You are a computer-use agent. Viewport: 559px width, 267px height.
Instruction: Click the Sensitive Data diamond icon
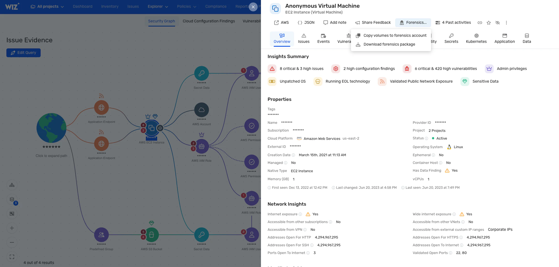click(x=465, y=81)
